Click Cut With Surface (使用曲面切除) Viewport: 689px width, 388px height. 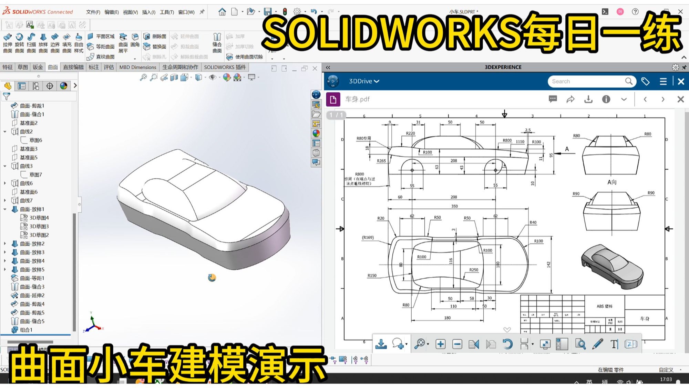[x=245, y=57]
